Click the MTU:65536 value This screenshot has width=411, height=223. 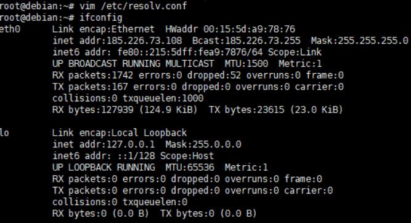[x=190, y=167]
